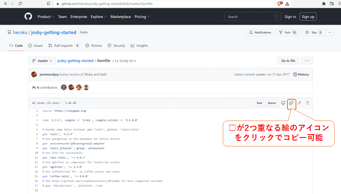The height and width of the screenshot is (194, 341).
Task: Open the three-dots more options menu
Action: [x=307, y=61]
